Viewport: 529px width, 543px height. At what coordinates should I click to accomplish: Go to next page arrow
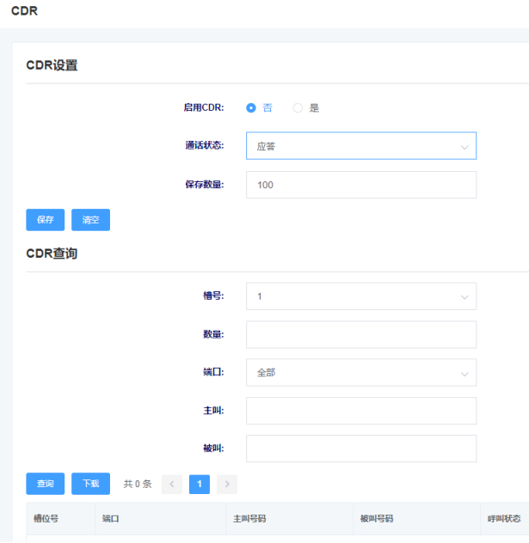227,484
